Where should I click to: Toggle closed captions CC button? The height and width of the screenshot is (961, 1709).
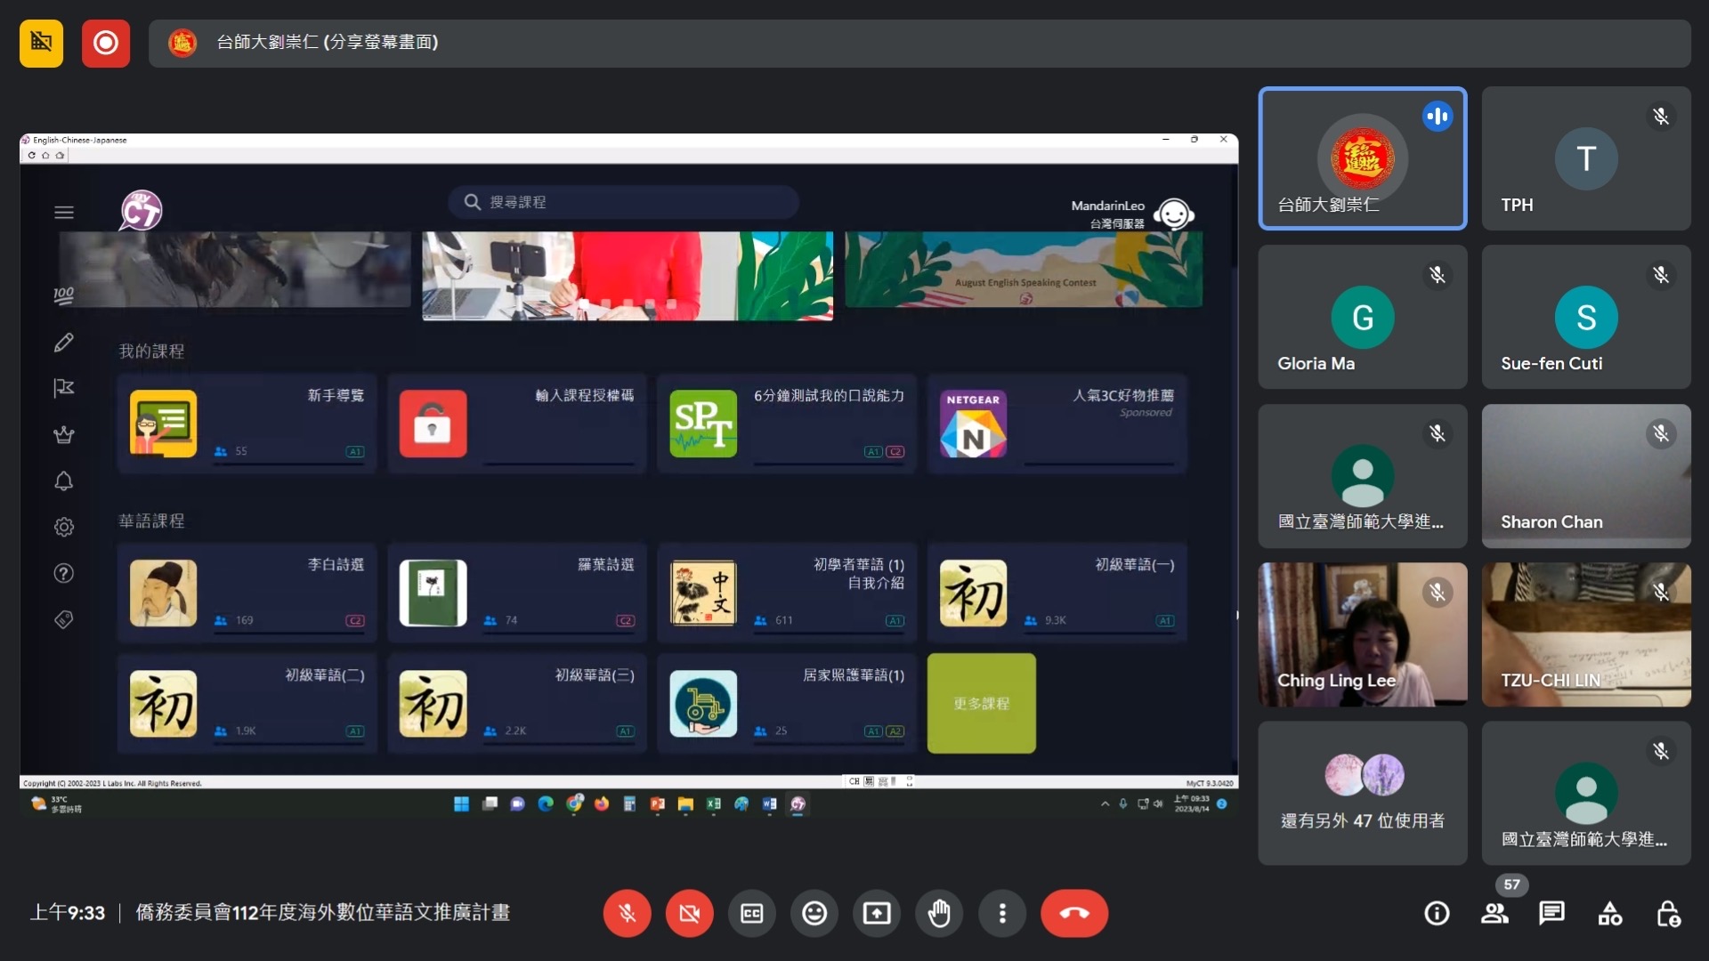tap(751, 913)
